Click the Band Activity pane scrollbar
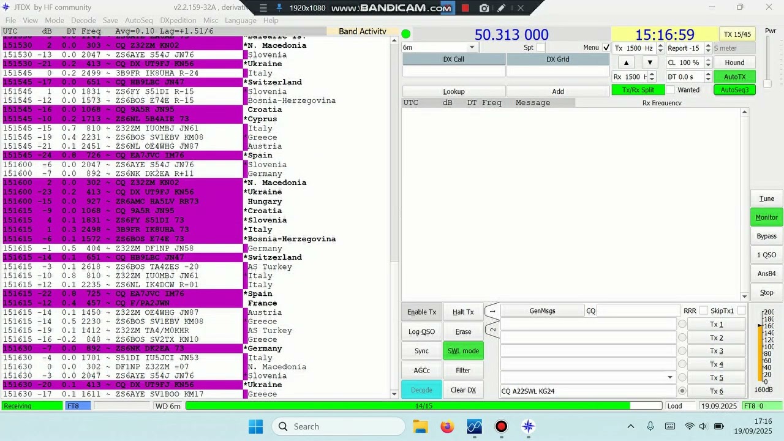Viewport: 784px width, 441px height. [394, 217]
